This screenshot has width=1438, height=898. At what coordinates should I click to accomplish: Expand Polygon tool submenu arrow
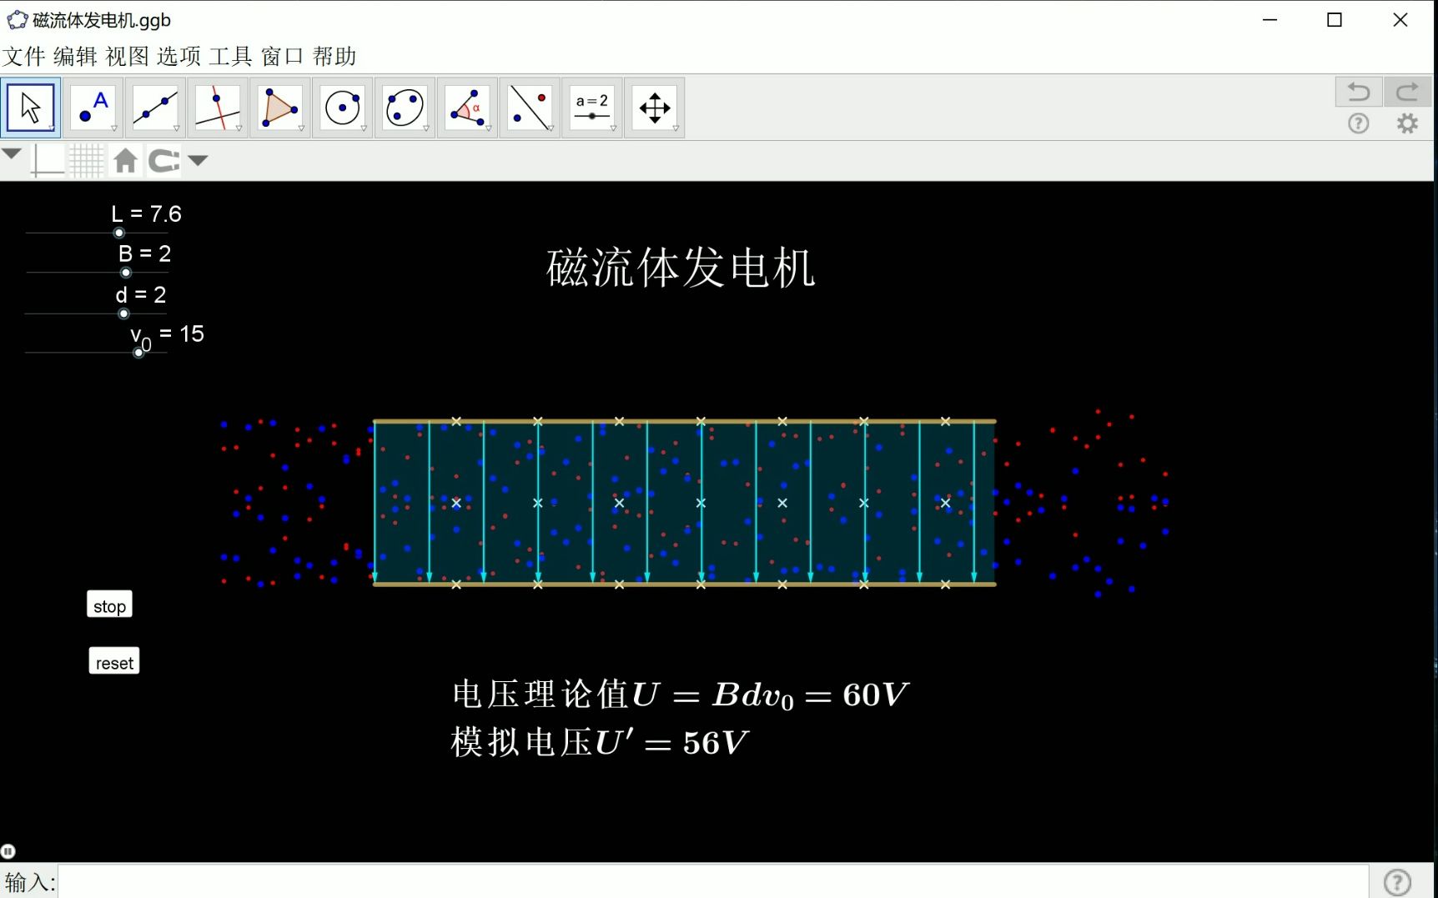pyautogui.click(x=302, y=128)
